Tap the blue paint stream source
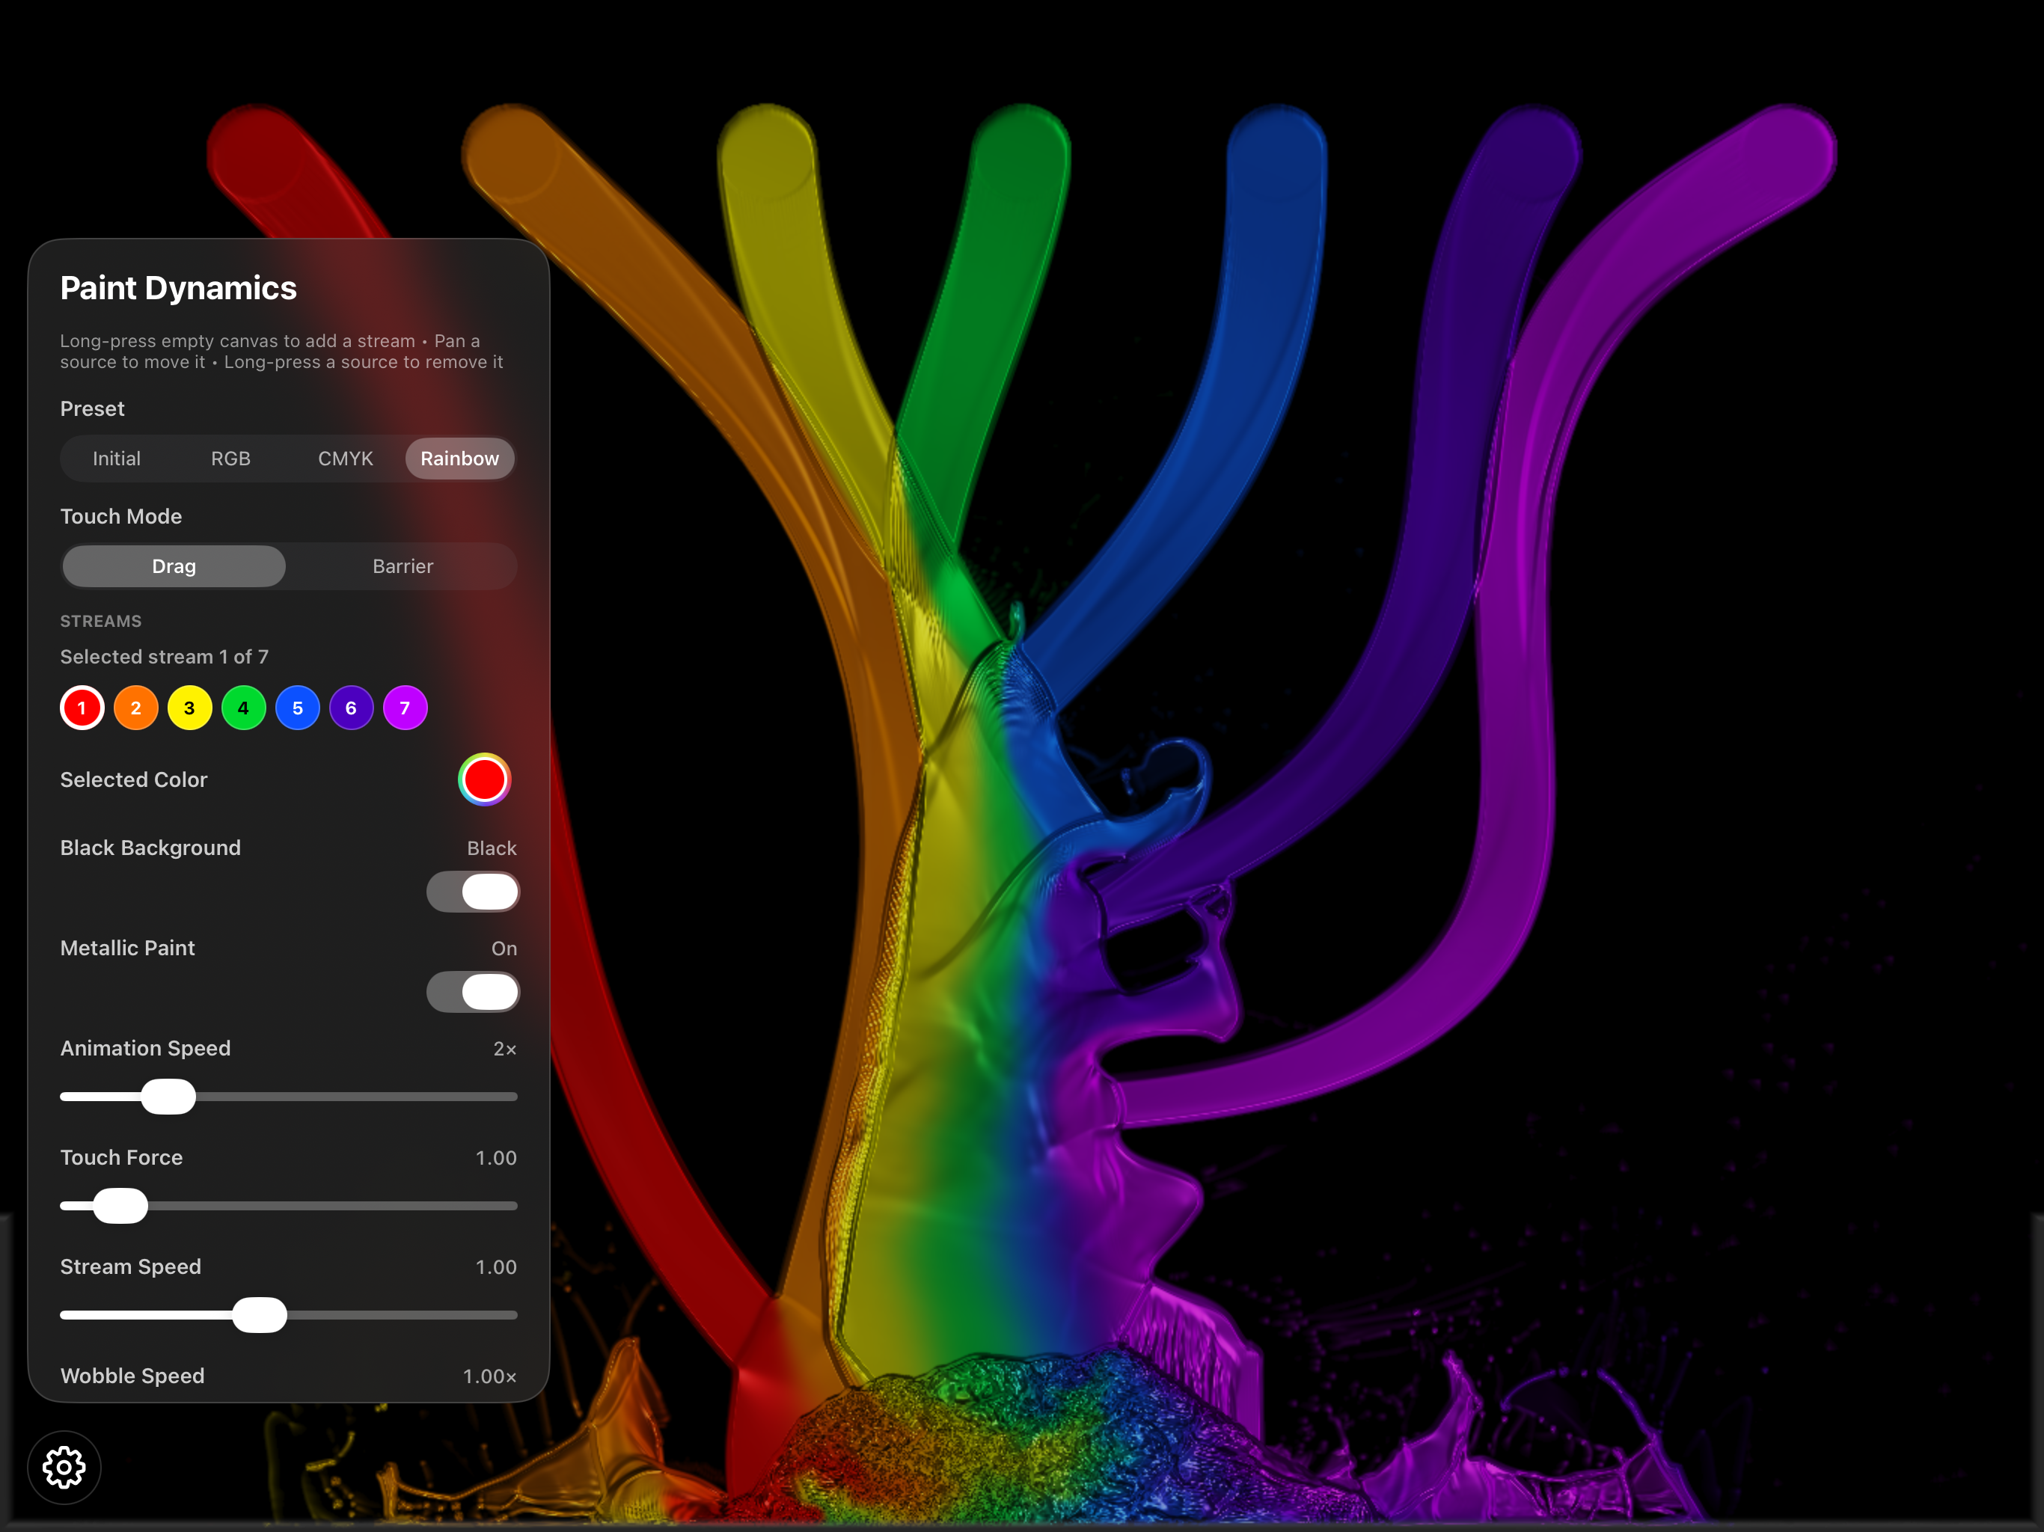The width and height of the screenshot is (2044, 1532). tap(1277, 153)
